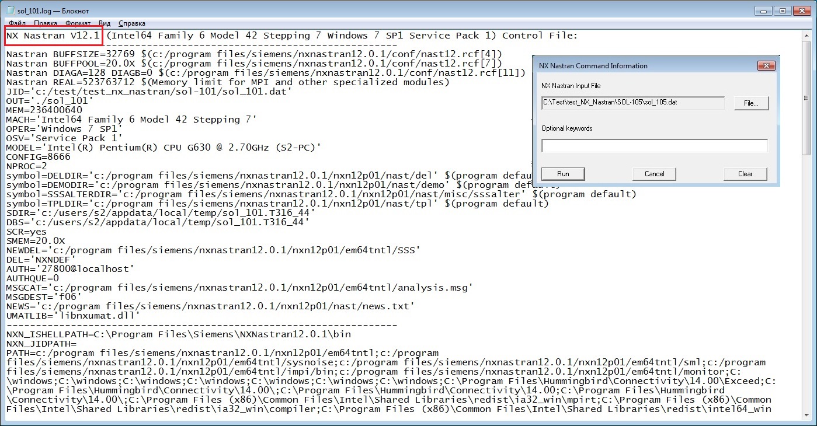Screen dimensions: 817x426
Task: Click the Notepad vertical scrollbar up arrow
Action: 806,35
